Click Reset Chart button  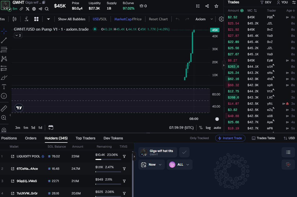158,19
